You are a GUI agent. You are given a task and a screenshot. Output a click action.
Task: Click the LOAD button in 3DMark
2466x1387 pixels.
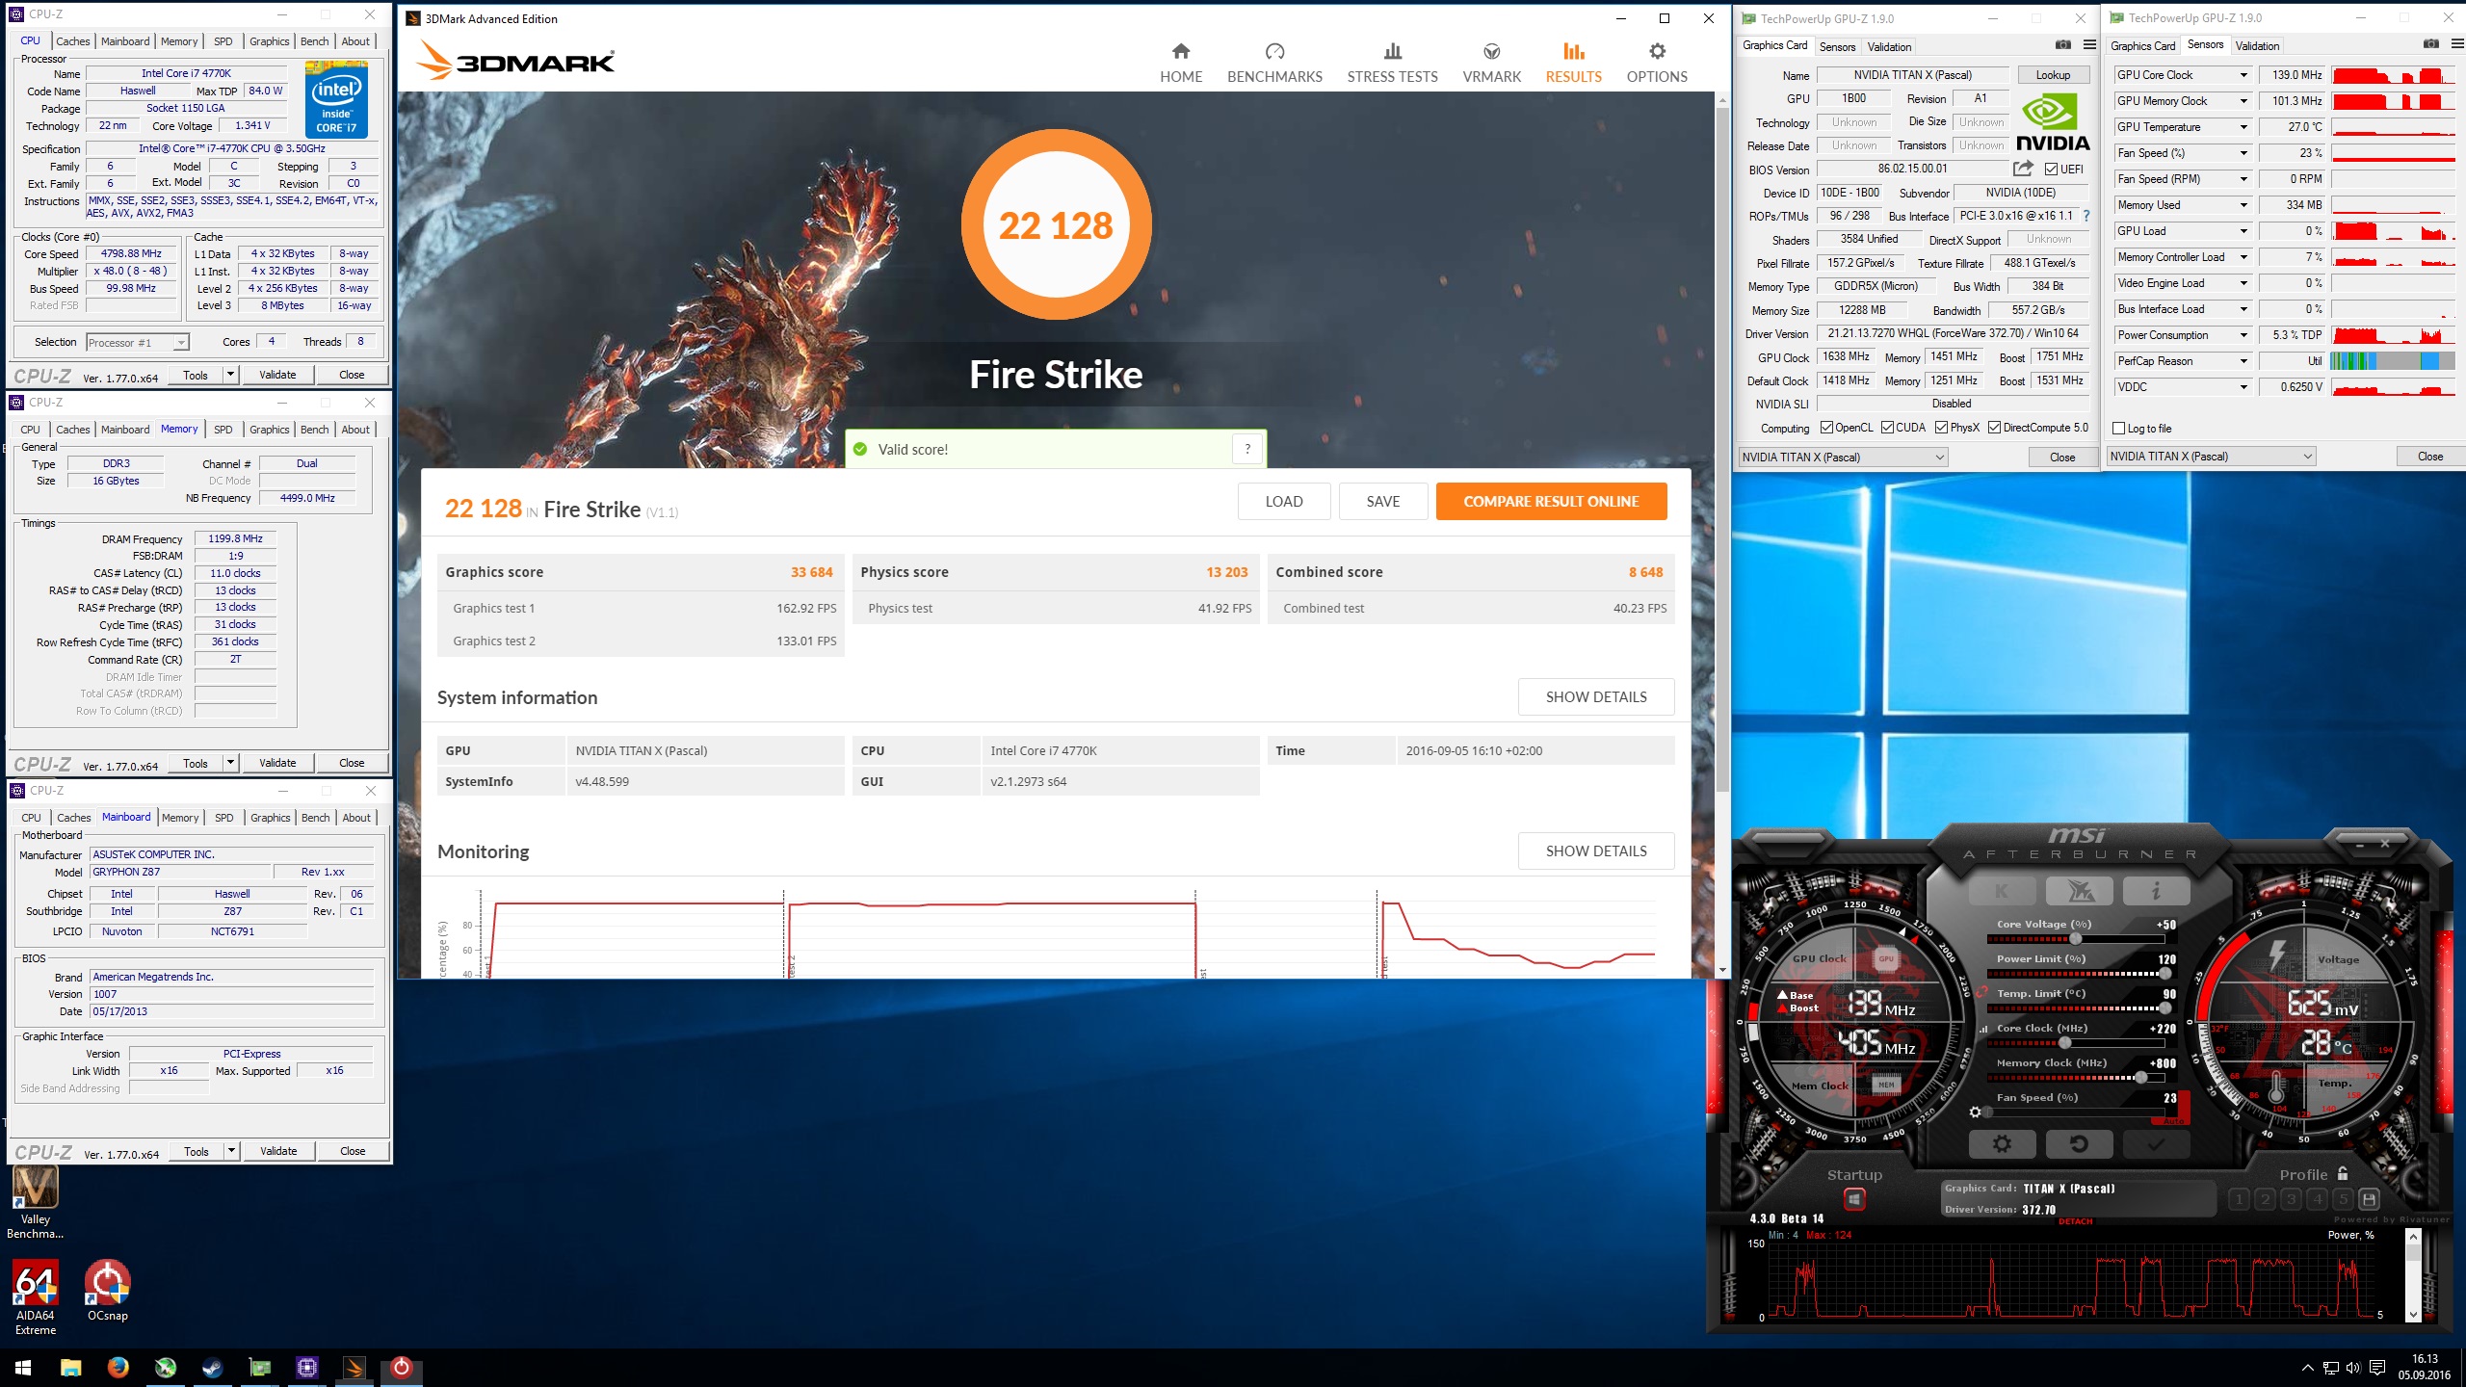pyautogui.click(x=1284, y=501)
